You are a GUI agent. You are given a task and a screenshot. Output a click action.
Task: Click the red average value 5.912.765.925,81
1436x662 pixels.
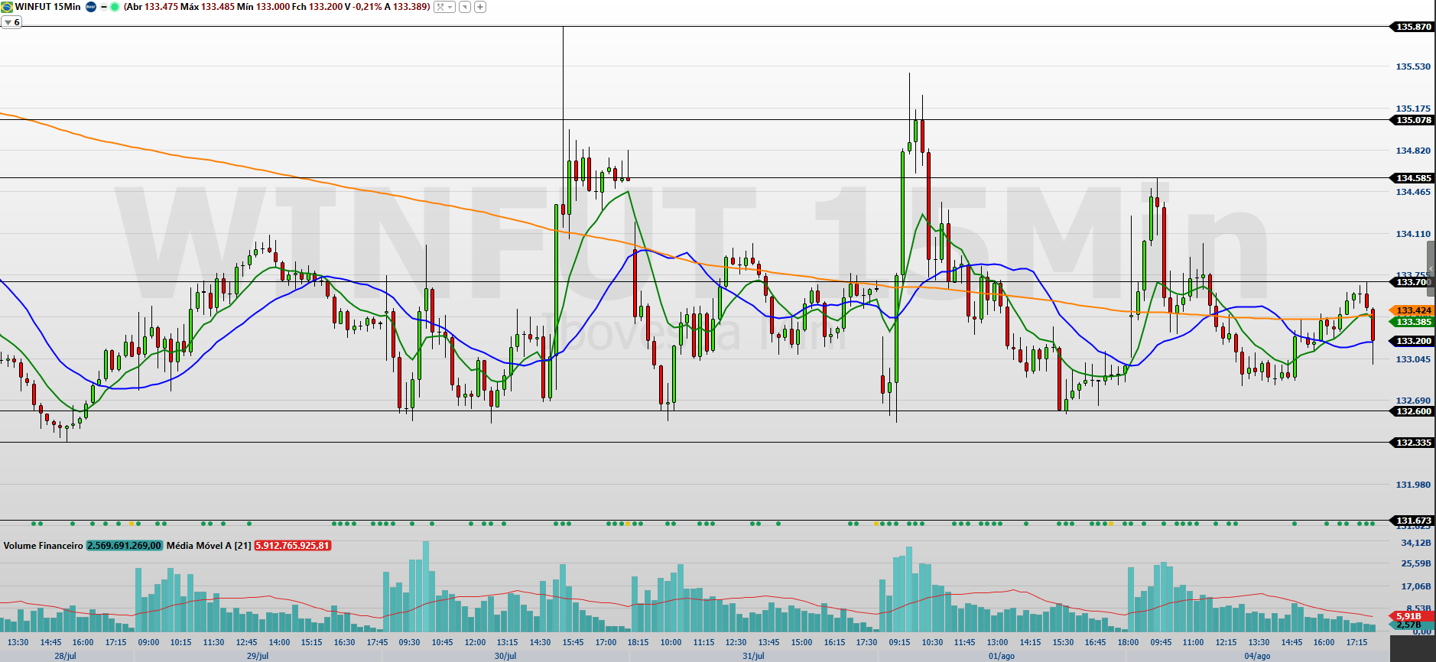pyautogui.click(x=293, y=546)
